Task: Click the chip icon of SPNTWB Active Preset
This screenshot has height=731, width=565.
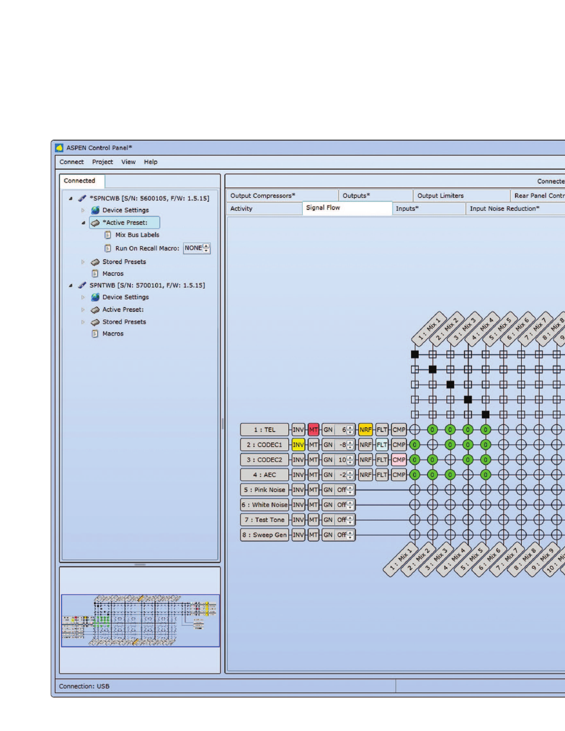Action: click(x=95, y=310)
